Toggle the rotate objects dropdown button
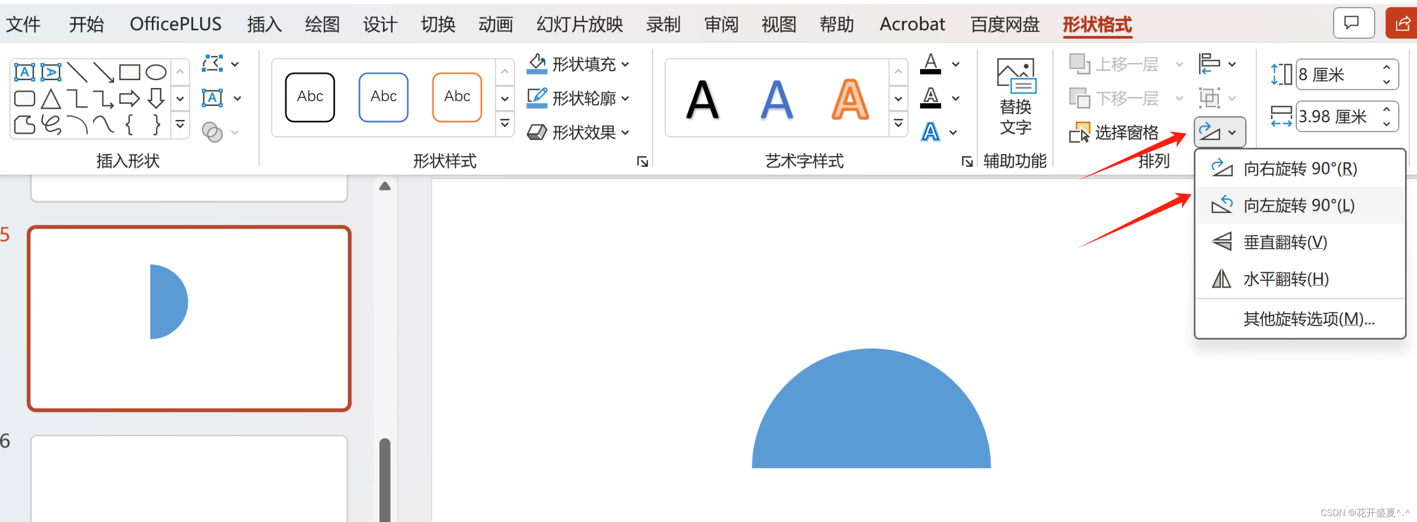 pos(1220,132)
